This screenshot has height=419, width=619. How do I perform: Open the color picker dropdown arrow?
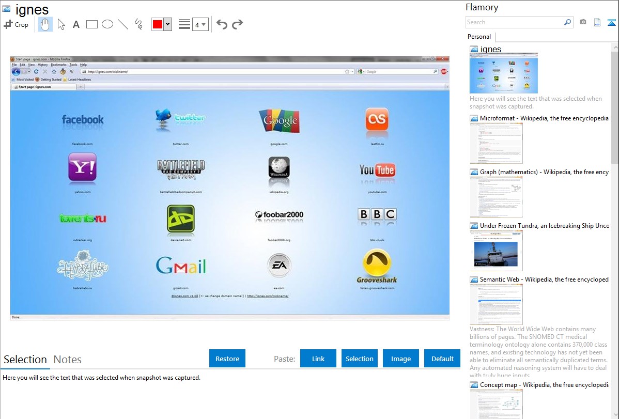[168, 24]
